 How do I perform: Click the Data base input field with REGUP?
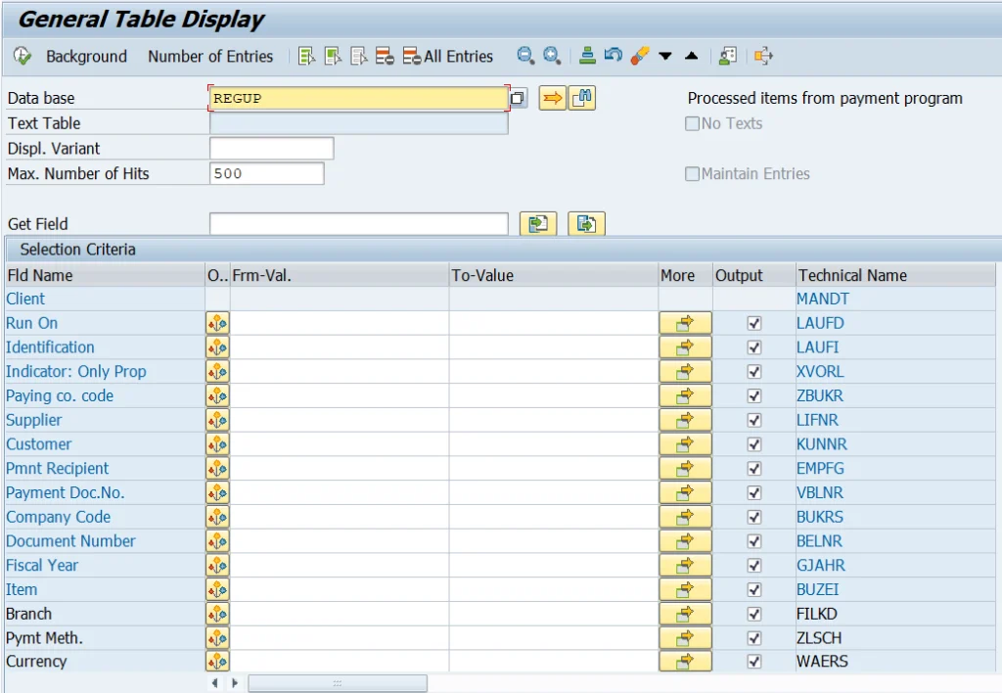click(358, 98)
